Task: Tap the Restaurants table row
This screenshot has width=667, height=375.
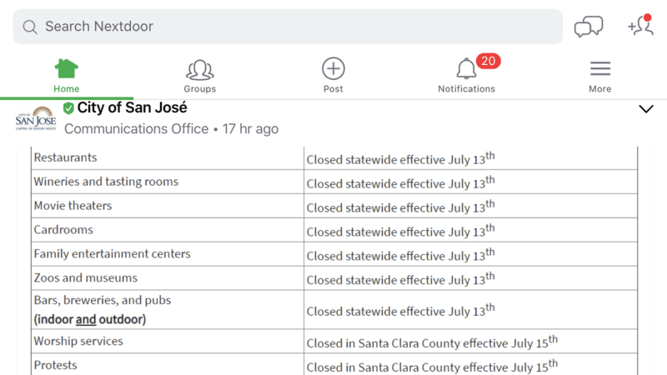Action: [334, 158]
